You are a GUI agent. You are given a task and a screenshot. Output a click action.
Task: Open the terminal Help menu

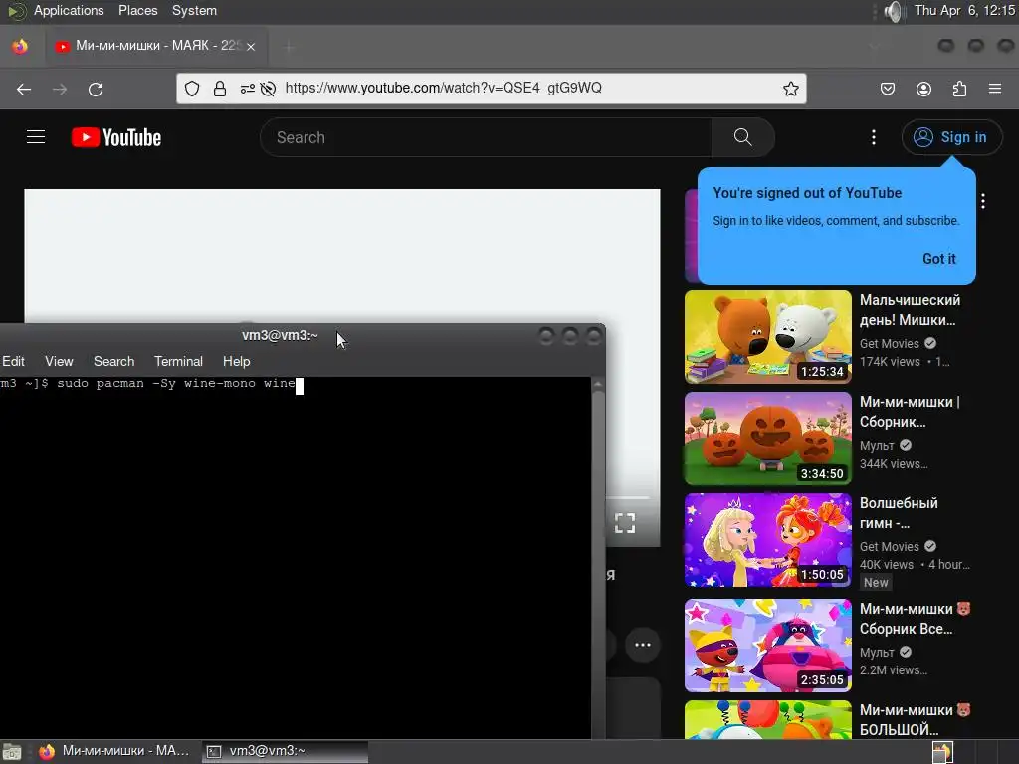click(236, 361)
